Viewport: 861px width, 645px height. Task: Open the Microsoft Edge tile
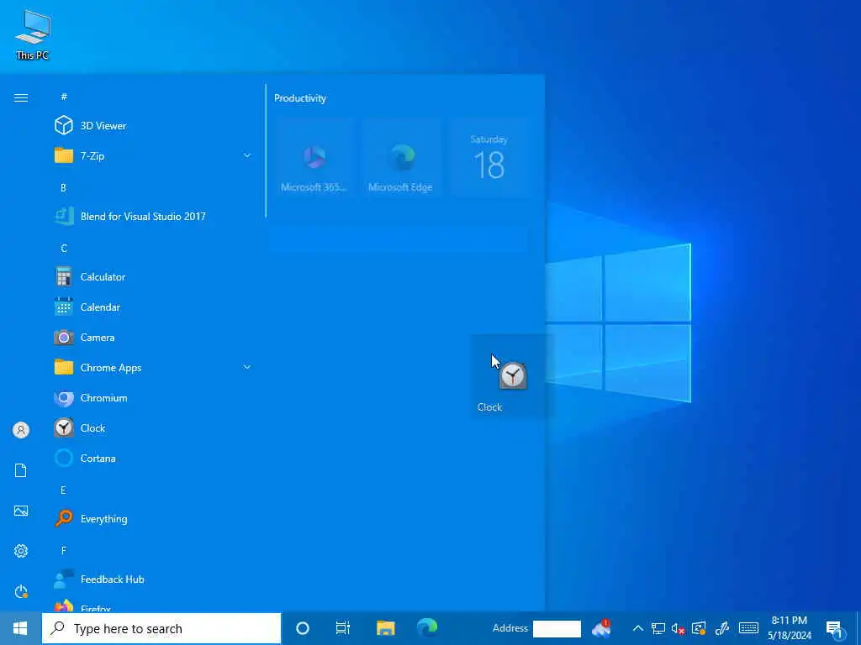coord(401,157)
